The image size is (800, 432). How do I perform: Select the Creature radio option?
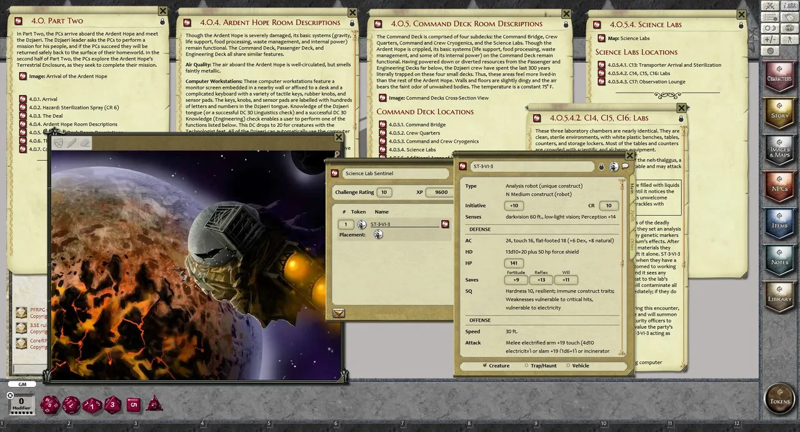click(496, 366)
